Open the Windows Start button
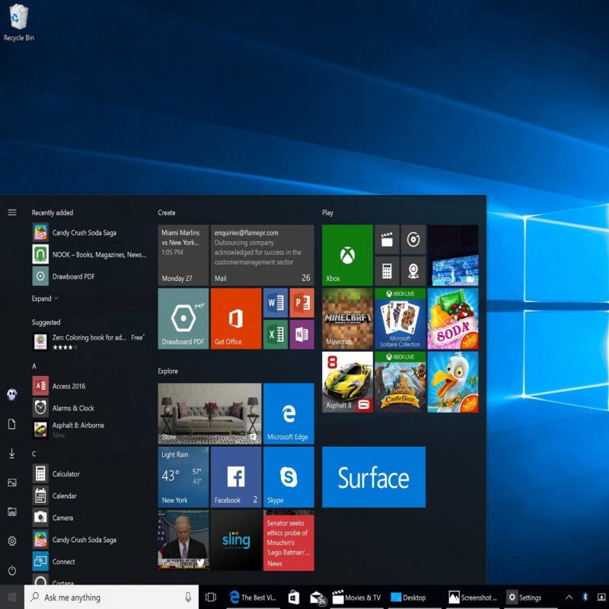This screenshot has width=609, height=609. coord(12,597)
